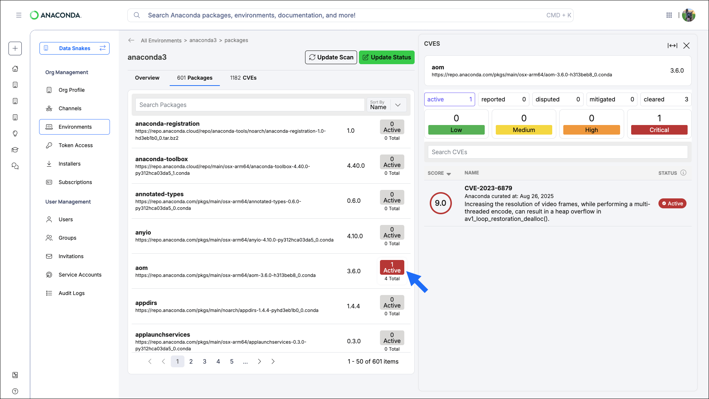Open the user profile avatar
Viewport: 709px width, 399px height.
coord(688,15)
